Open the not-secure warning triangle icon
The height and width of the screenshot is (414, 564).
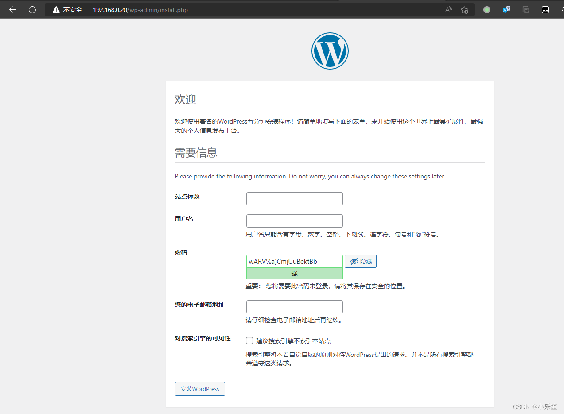[x=56, y=10]
